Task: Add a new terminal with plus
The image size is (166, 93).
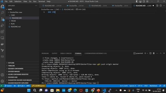Action: point(145,53)
